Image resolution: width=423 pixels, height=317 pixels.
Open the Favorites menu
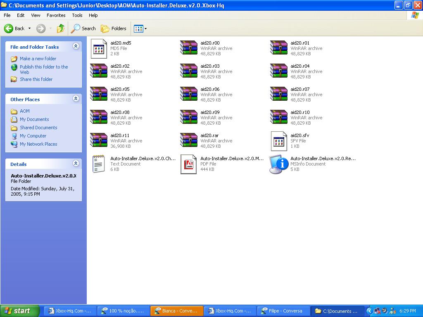(x=56, y=15)
